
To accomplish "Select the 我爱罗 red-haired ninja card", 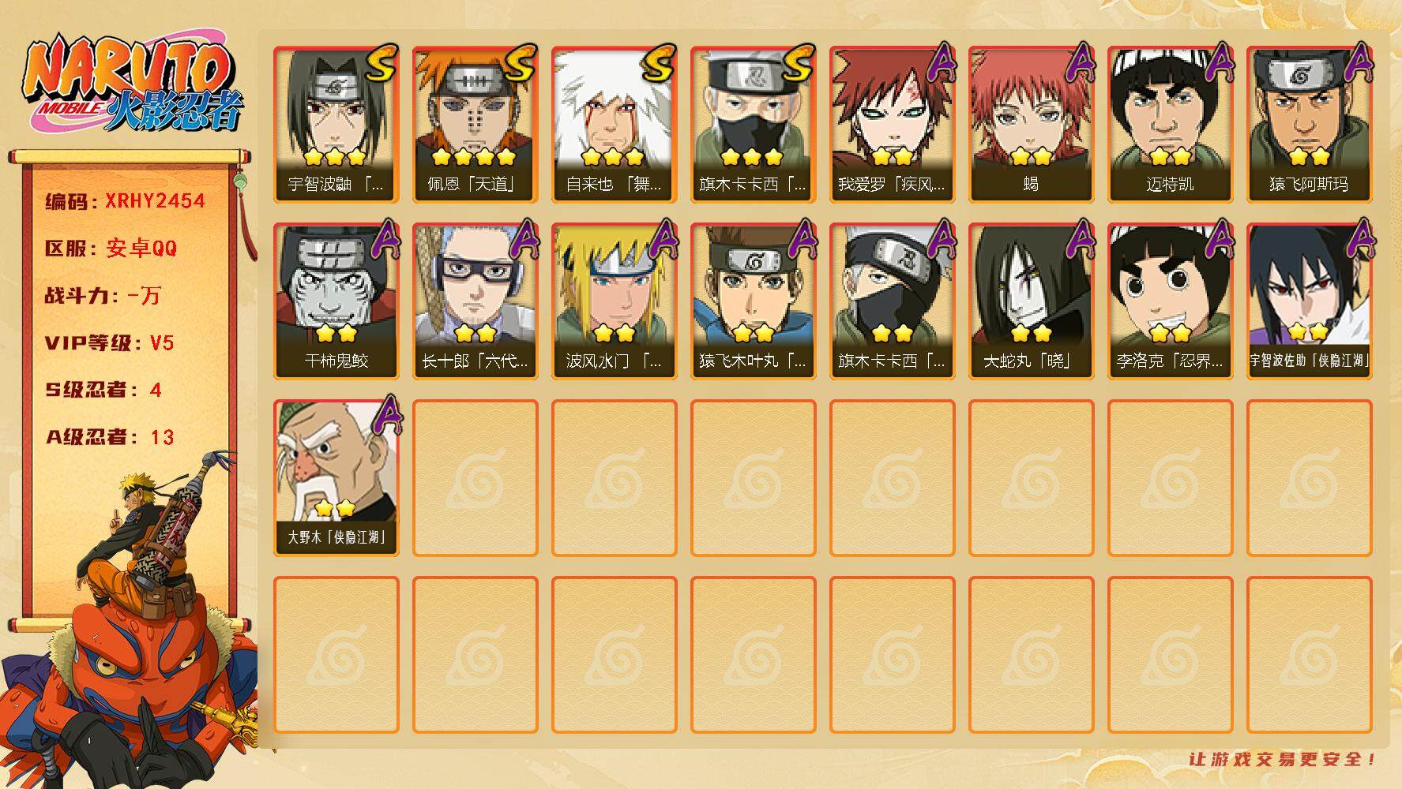I will point(893,125).
